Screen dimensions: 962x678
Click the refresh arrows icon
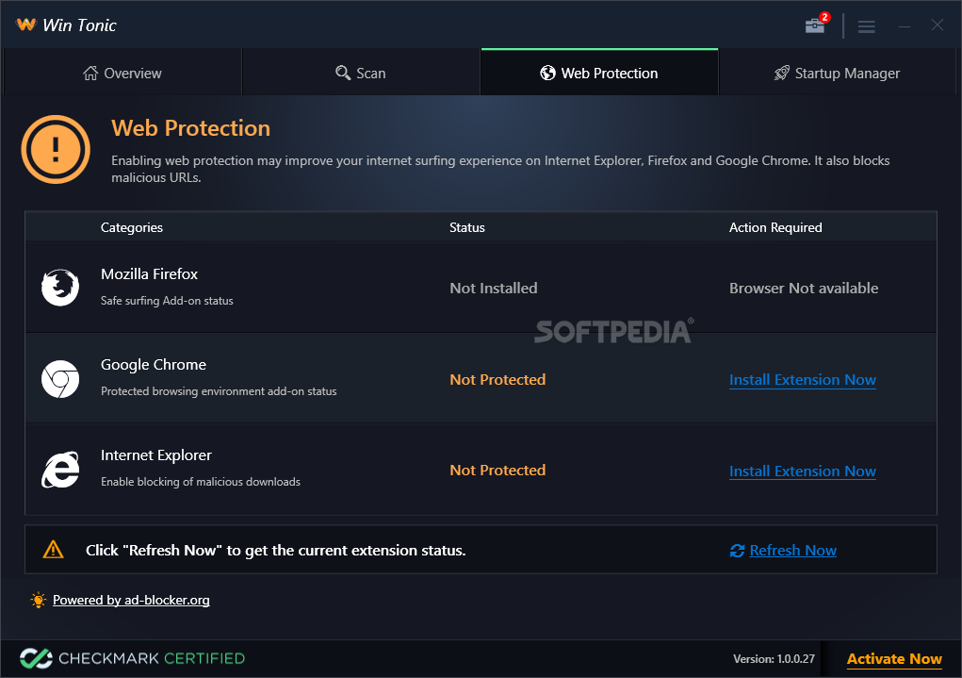(737, 551)
